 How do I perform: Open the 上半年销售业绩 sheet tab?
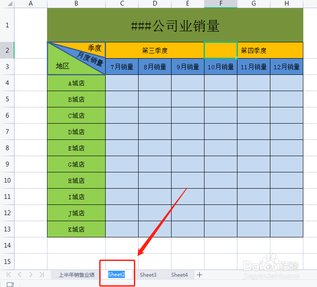tap(77, 275)
